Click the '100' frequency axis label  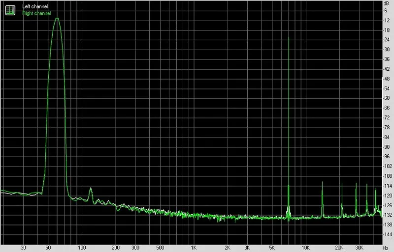click(82, 248)
